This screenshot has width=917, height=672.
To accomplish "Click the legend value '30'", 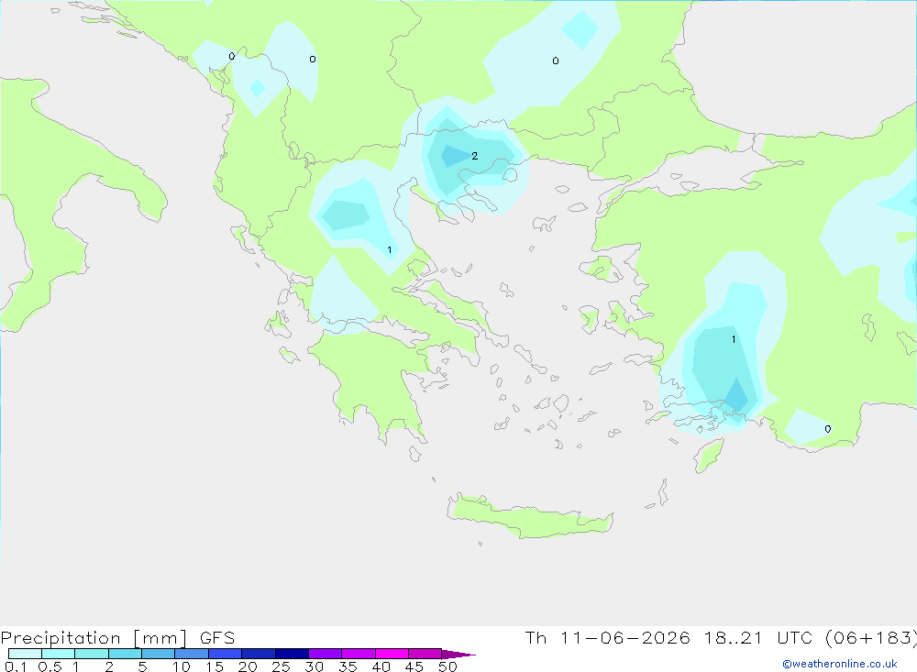I will pyautogui.click(x=315, y=666).
